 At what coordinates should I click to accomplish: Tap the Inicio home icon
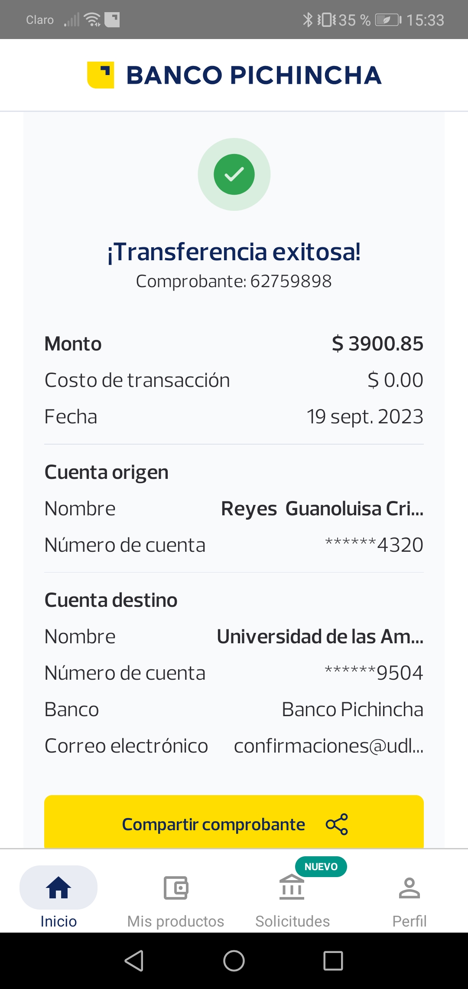pyautogui.click(x=58, y=887)
